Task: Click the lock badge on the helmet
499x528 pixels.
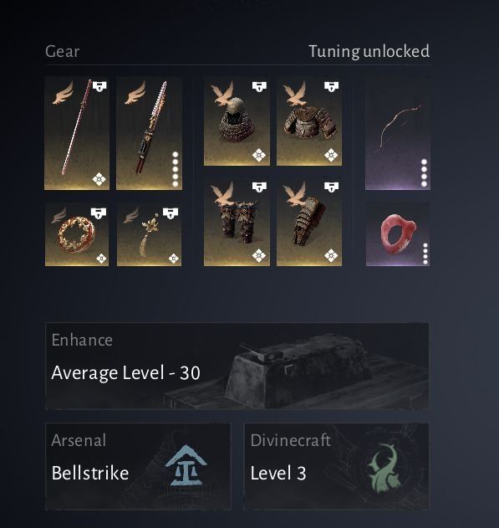Action: click(259, 86)
